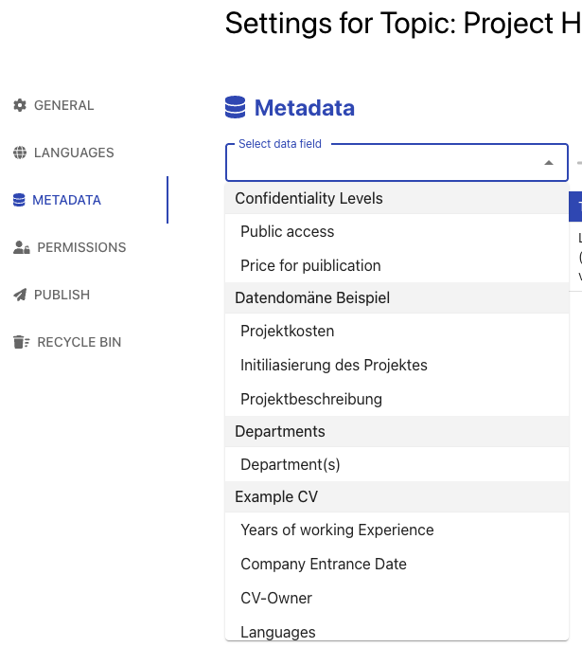The image size is (582, 647).
Task: Switch to the Permissions tab
Action: coord(80,247)
